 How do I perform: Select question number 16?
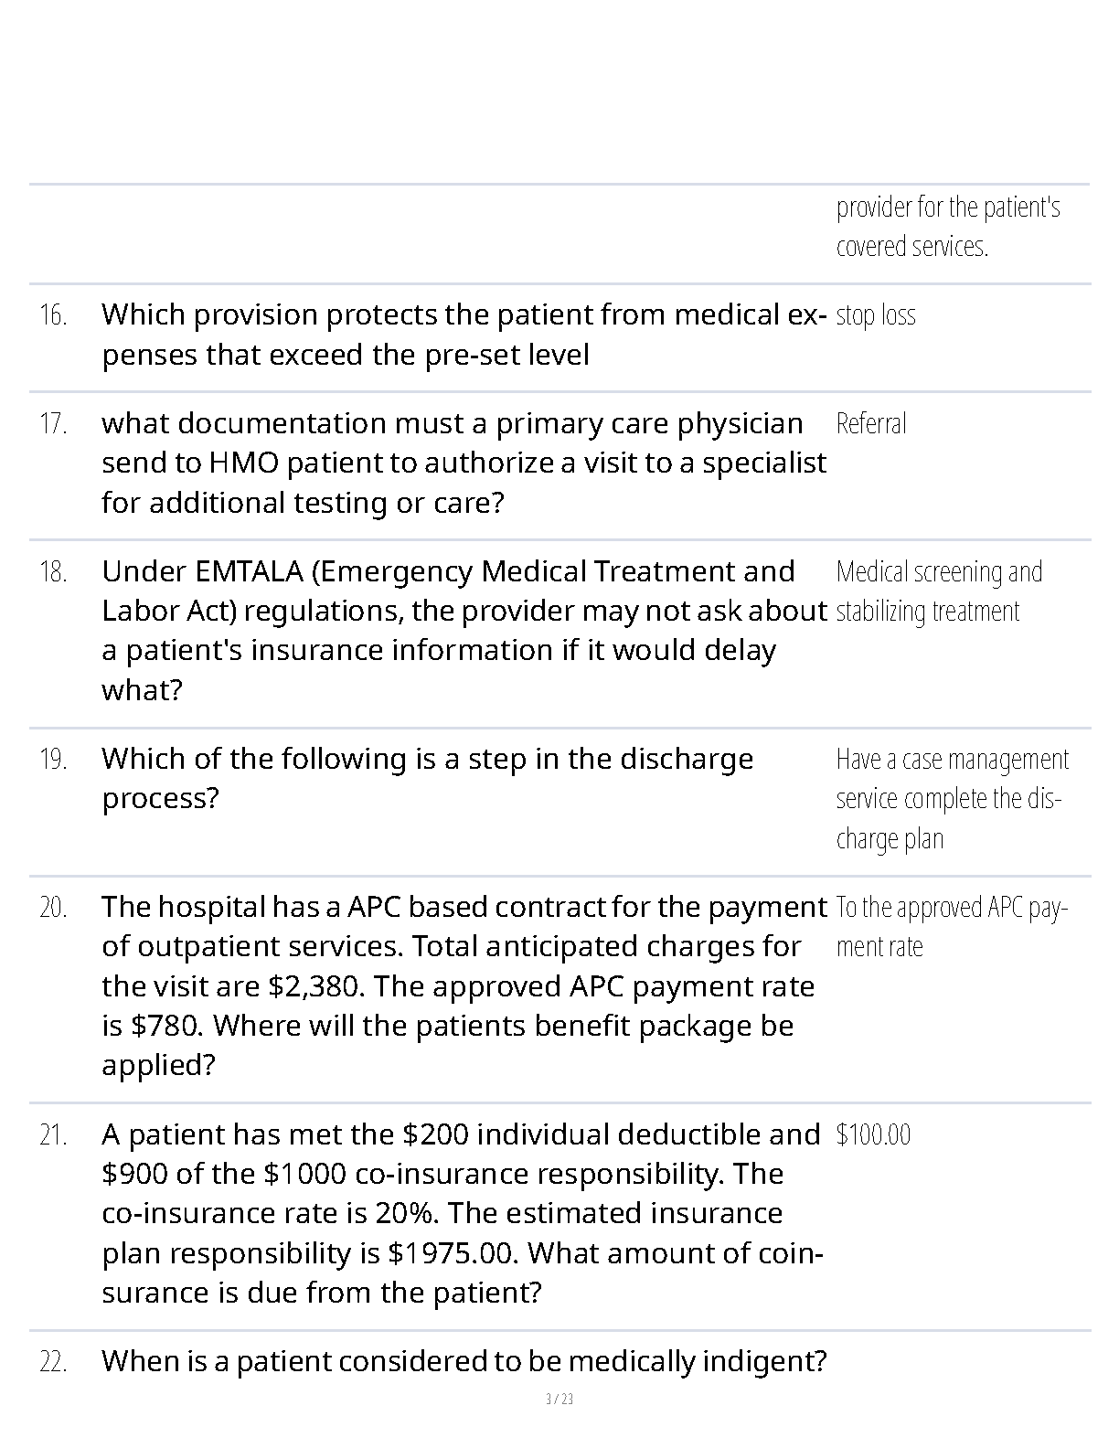coord(53,315)
